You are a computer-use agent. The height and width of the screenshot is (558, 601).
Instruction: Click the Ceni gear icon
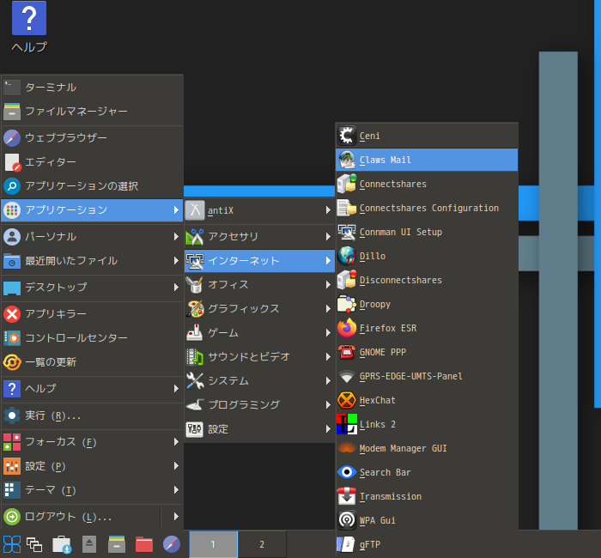point(347,136)
